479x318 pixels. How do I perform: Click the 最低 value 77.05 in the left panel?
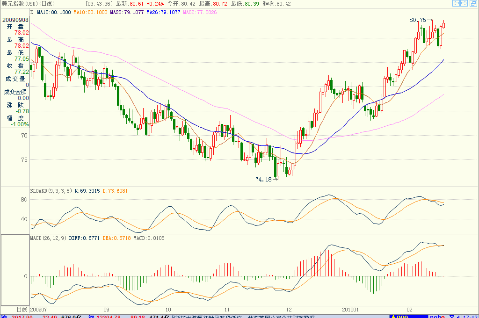22,58
